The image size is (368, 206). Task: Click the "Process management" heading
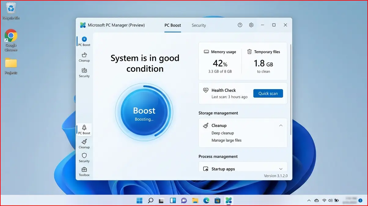(x=218, y=156)
